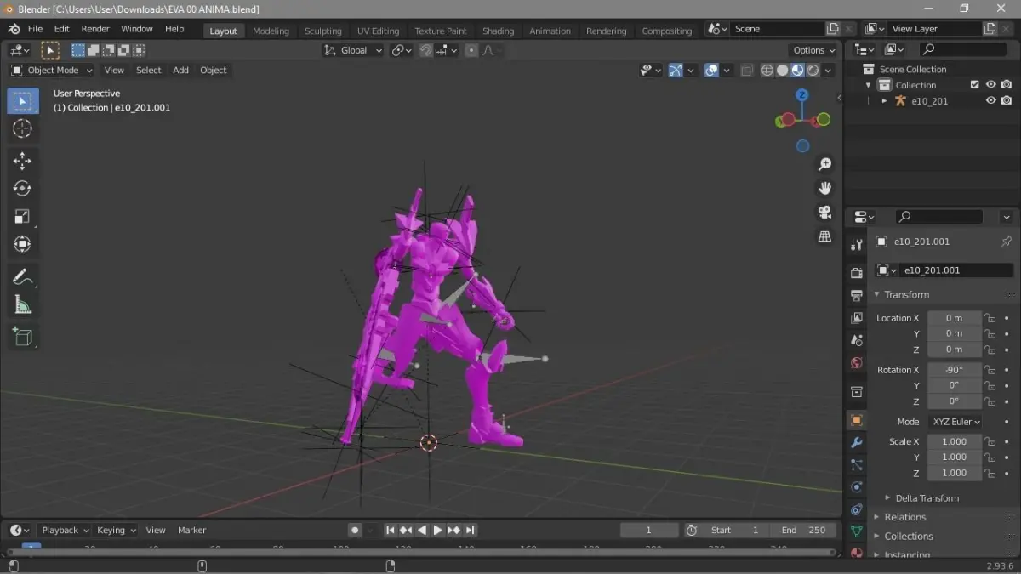Create new scene copy icon
This screenshot has width=1021, height=574.
tap(833, 29)
